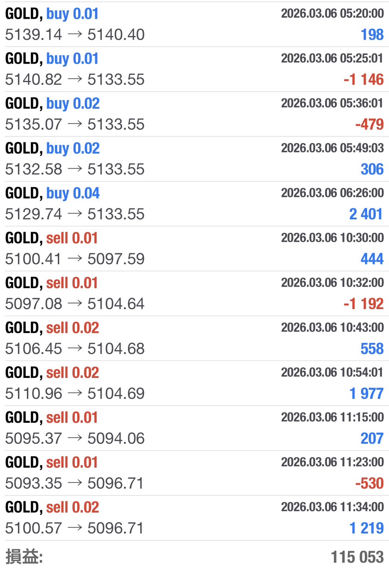Click price 5093.35 → 5096.71
The image size is (389, 570).
[x=75, y=484]
